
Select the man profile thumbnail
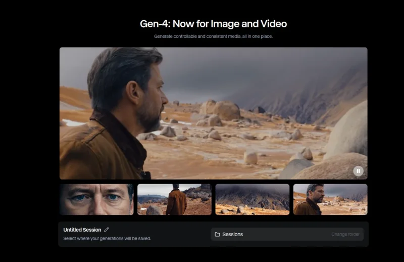click(x=330, y=199)
